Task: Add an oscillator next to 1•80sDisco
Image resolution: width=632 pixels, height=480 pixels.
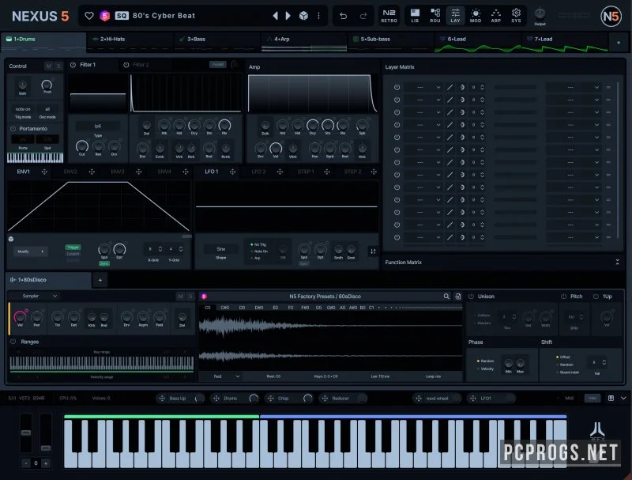Action: point(100,280)
